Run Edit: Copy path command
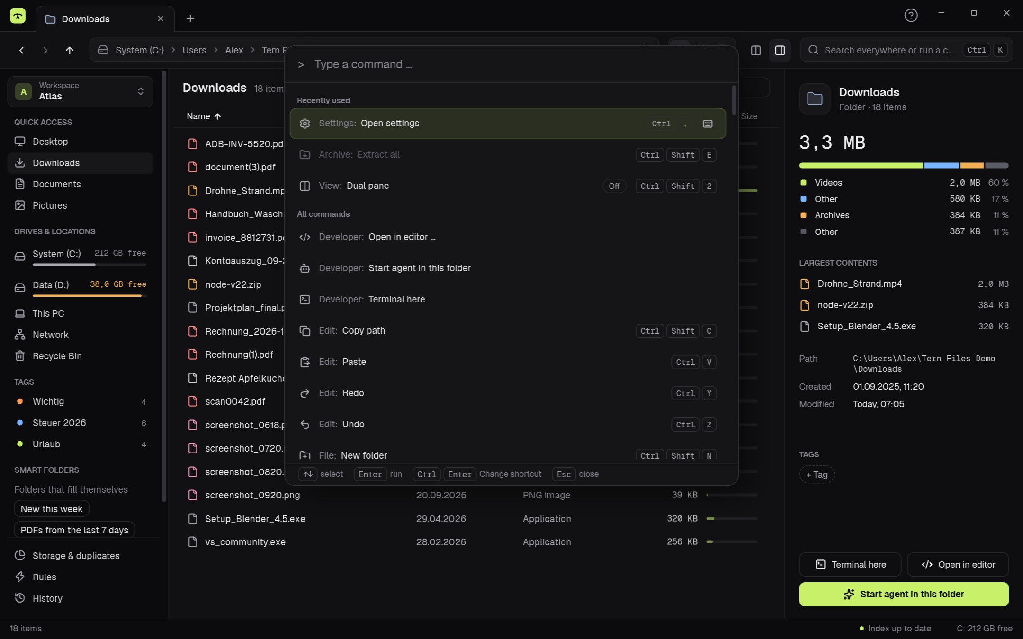 pos(508,330)
